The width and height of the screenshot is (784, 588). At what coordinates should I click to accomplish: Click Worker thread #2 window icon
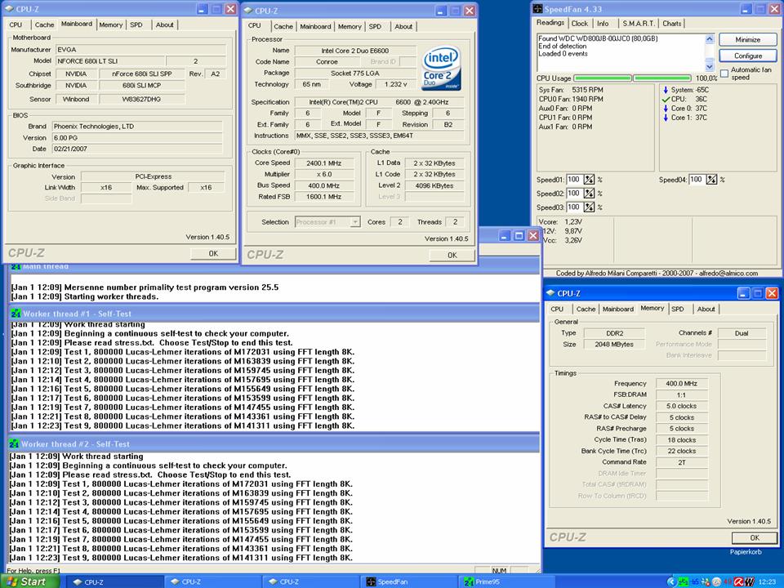(x=14, y=444)
